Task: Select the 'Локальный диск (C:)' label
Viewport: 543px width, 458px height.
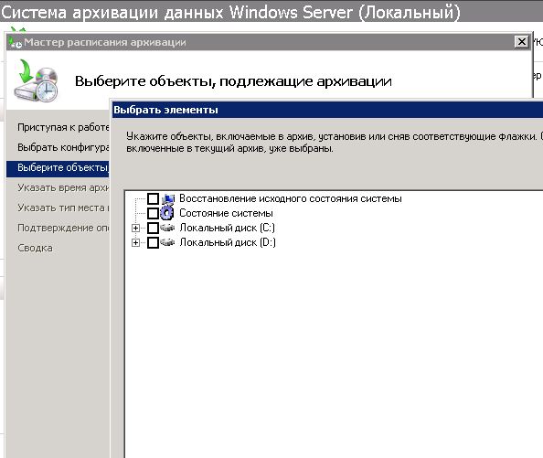Action: [227, 228]
